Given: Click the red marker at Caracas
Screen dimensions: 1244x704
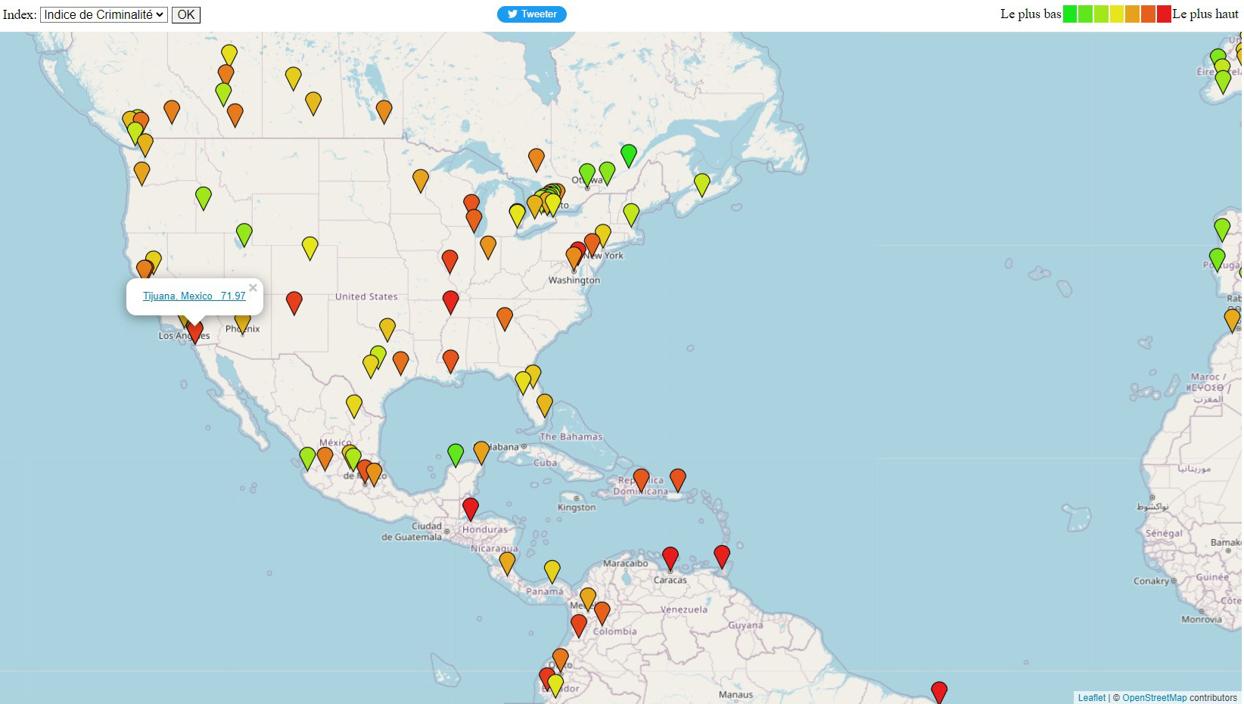Looking at the screenshot, I should tap(670, 557).
